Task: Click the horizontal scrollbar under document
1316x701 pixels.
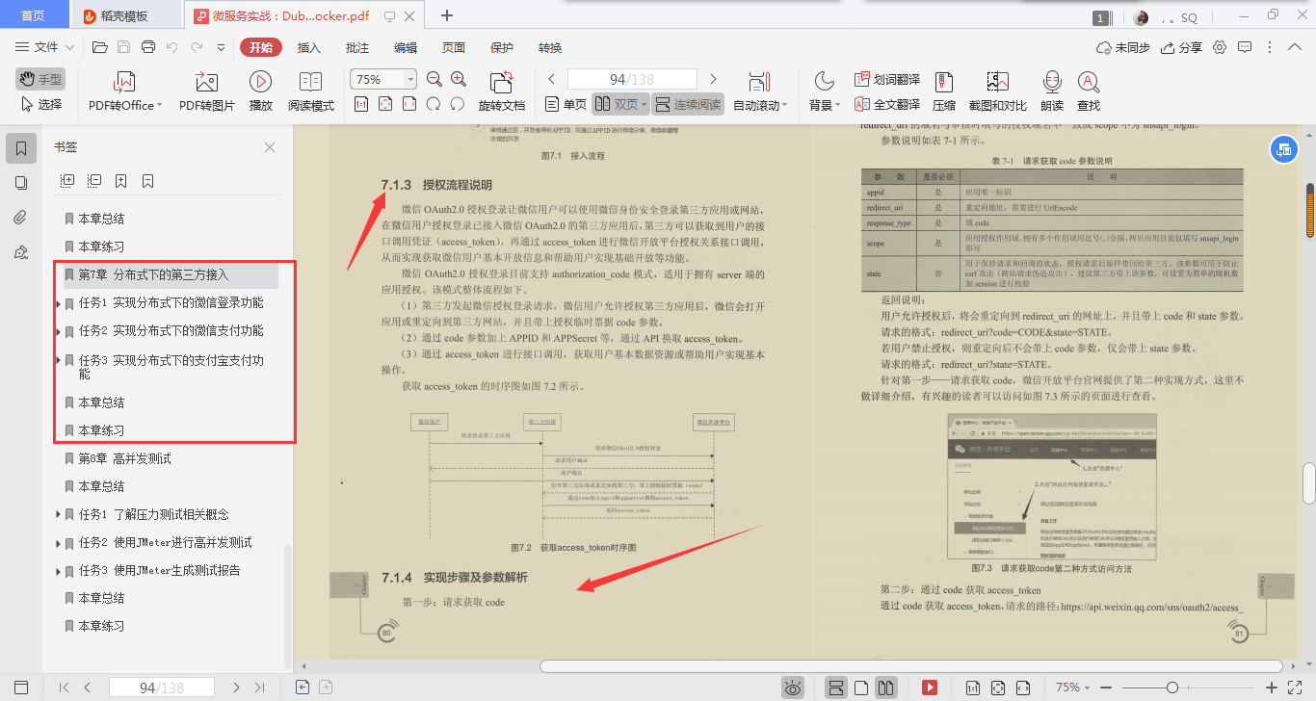Action: [911, 665]
